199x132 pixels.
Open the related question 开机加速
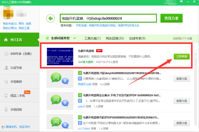click(x=81, y=25)
